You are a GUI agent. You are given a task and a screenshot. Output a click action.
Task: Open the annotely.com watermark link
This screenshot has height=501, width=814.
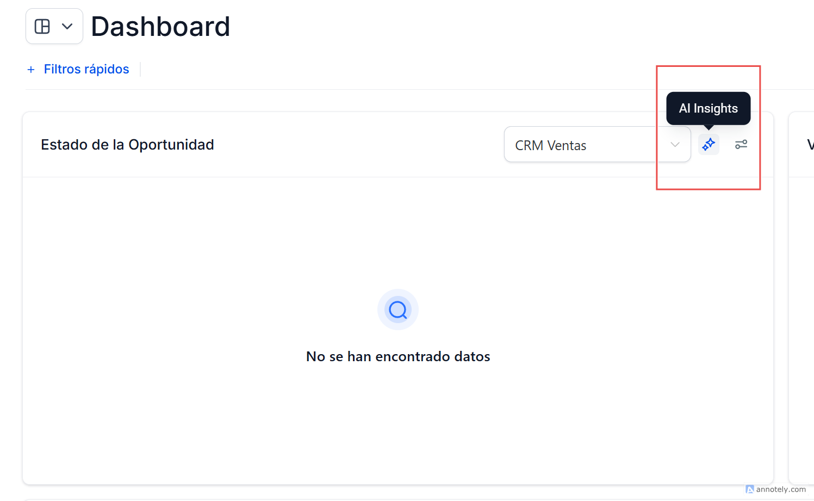781,490
